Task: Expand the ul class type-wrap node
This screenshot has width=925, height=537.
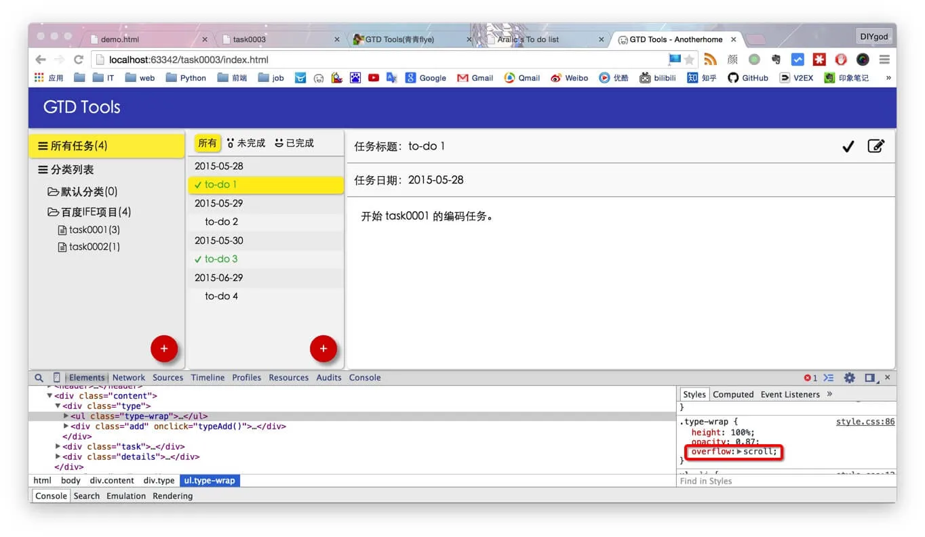Action: 66,416
